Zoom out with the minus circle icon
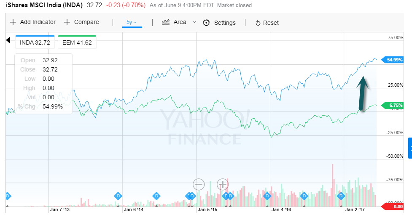 click(x=199, y=184)
